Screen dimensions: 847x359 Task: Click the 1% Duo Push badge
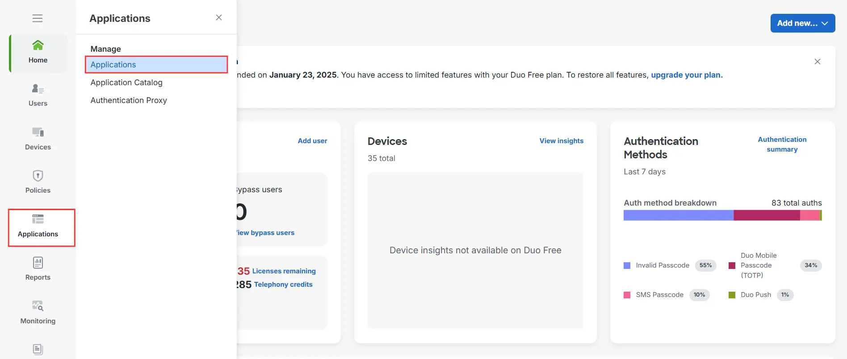(785, 295)
